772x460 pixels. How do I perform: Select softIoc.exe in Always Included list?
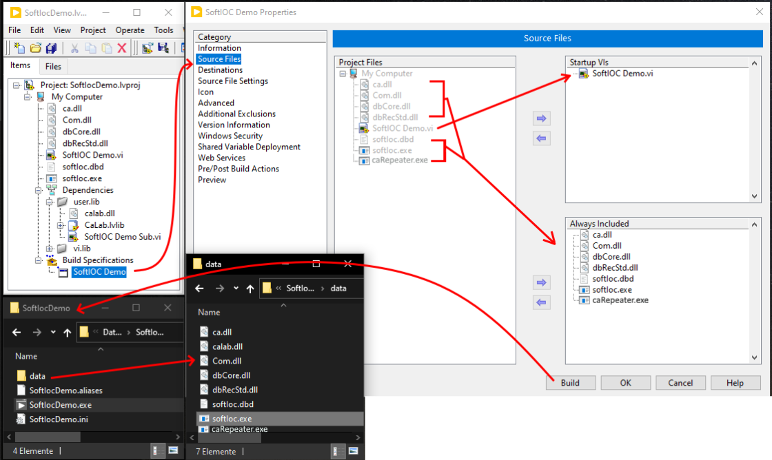(x=611, y=290)
